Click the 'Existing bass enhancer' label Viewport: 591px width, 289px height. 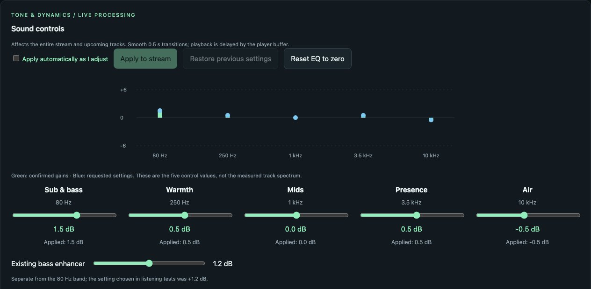point(48,264)
